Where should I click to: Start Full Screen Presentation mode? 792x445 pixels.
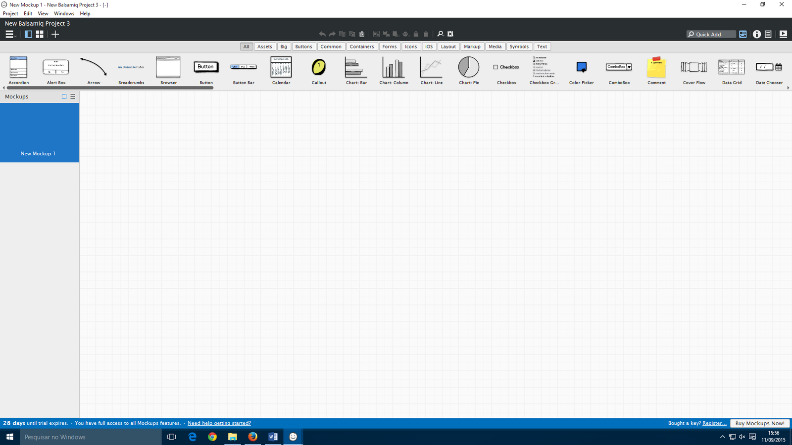pyautogui.click(x=783, y=34)
